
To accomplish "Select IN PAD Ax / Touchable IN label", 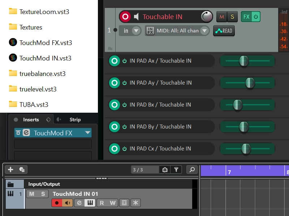I will click(160, 61).
